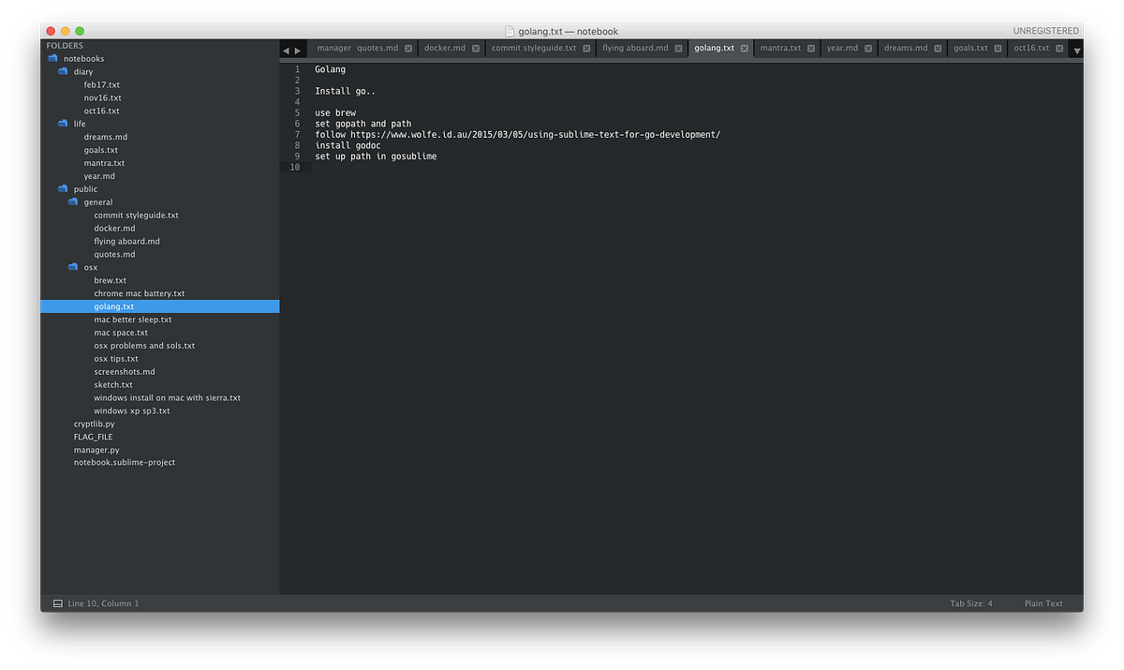The image size is (1124, 670).
Task: Open quotes.md in the sidebar
Action: pyautogui.click(x=114, y=255)
